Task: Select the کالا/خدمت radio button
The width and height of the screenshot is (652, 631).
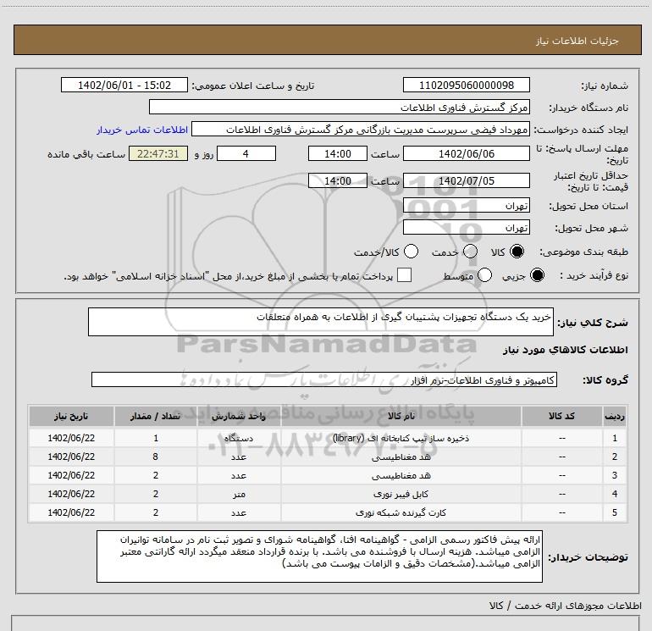Action: coord(411,252)
